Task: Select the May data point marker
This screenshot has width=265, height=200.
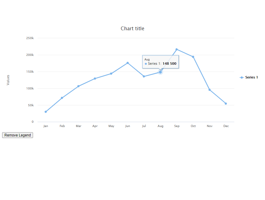Action: tap(111, 74)
